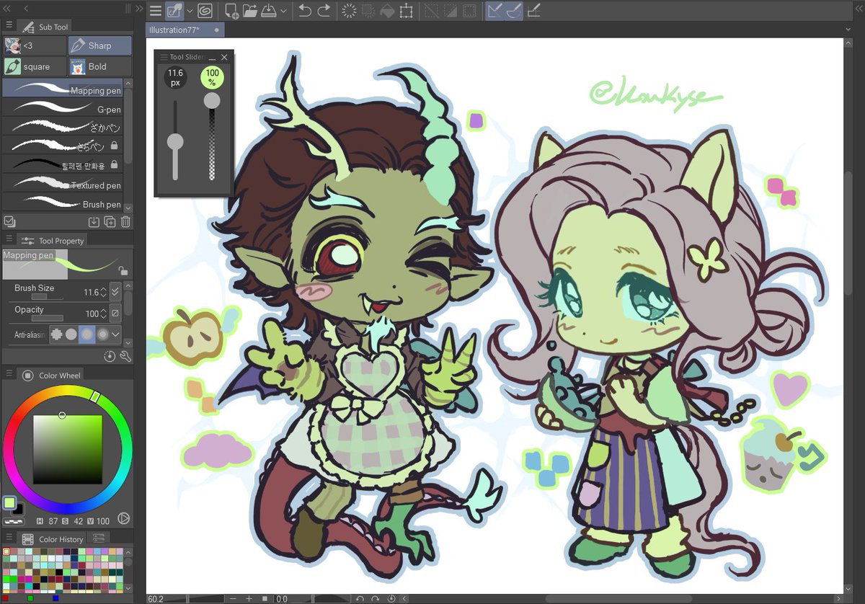Image resolution: width=865 pixels, height=604 pixels.
Task: Open a file with the folder icon
Action: pos(250,11)
